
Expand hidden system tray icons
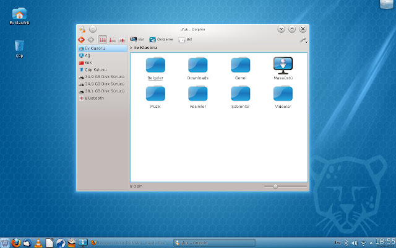click(371, 243)
